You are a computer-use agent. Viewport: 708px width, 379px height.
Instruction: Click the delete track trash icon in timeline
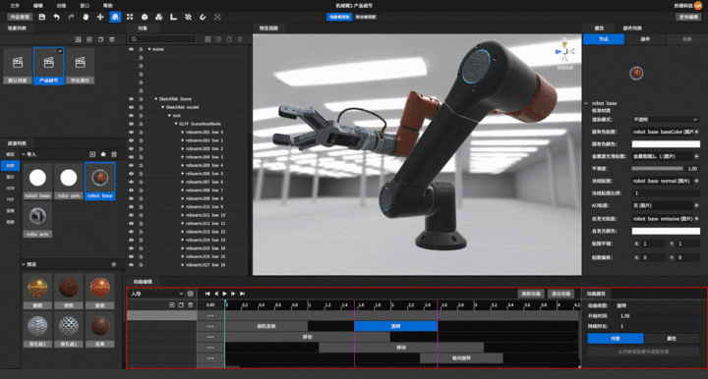[190, 305]
